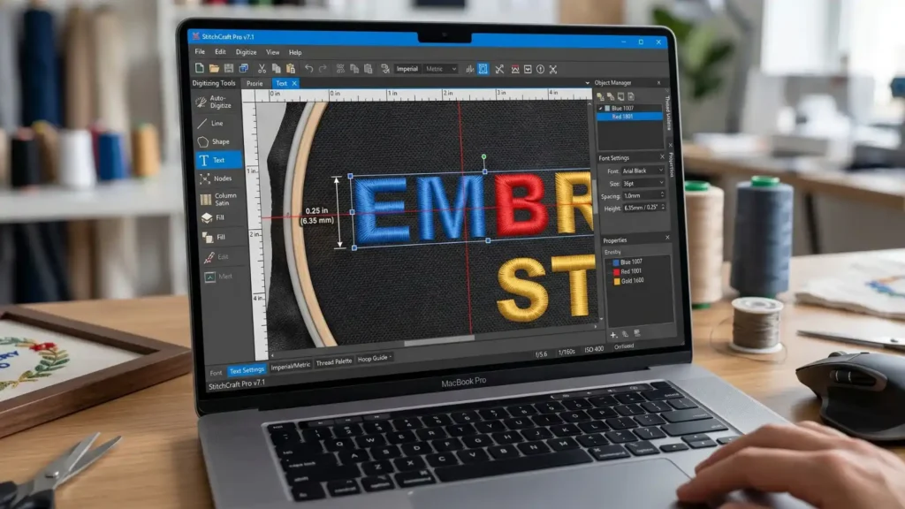The width and height of the screenshot is (905, 509).
Task: Click the document icon in Object Manager
Action: pos(631,96)
